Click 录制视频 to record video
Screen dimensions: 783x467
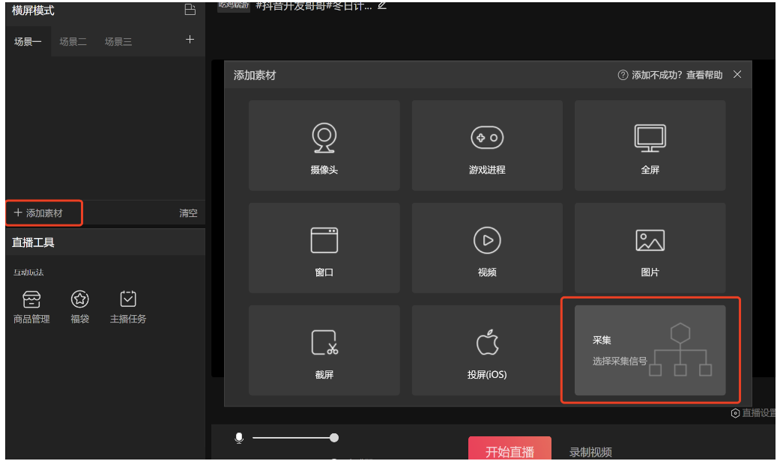[x=590, y=453]
